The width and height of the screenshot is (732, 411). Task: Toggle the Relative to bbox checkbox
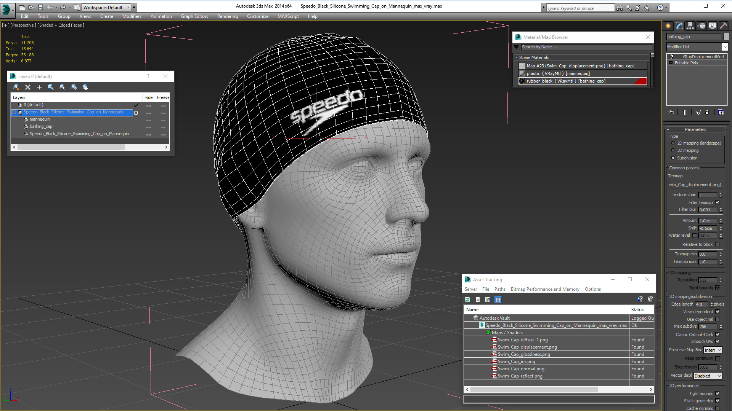click(x=718, y=244)
